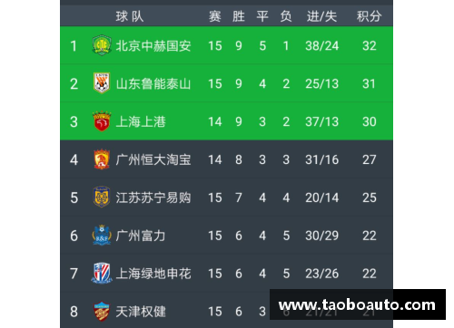This screenshot has width=454, height=328.
Task: Click the 进/失 column header
Action: click(x=321, y=16)
